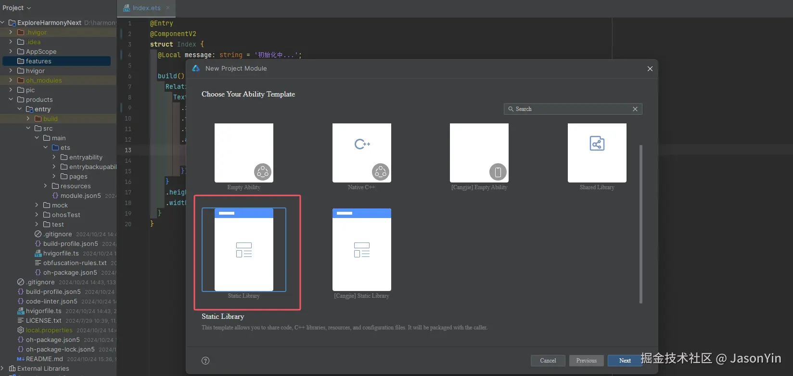Expand the entryability folder
Viewport: 793px width, 376px height.
pyautogui.click(x=54, y=157)
